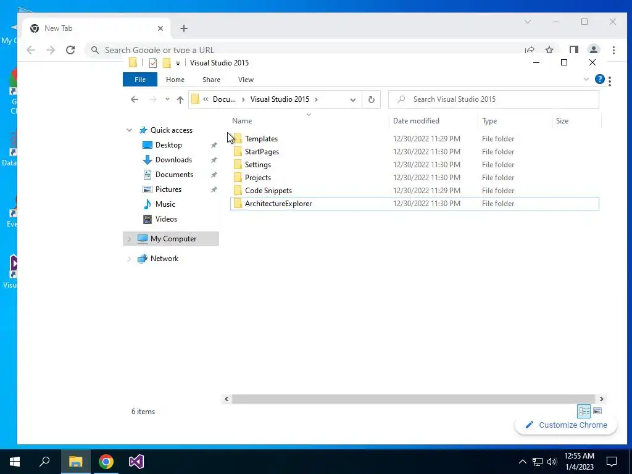
Task: Sort by the Name column header
Action: click(x=242, y=121)
